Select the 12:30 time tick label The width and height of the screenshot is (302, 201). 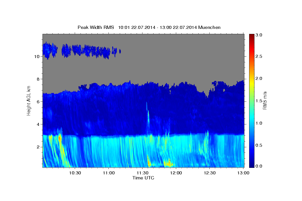click(210, 173)
